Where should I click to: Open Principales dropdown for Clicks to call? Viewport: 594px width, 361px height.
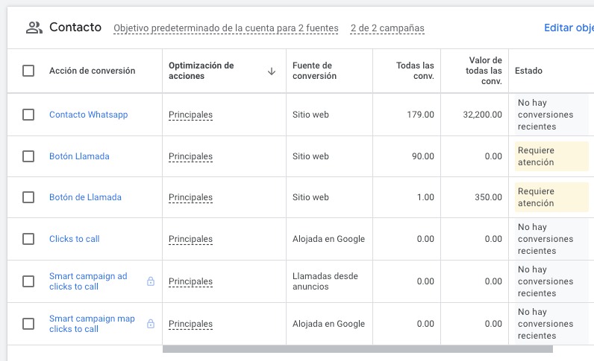pyautogui.click(x=190, y=239)
